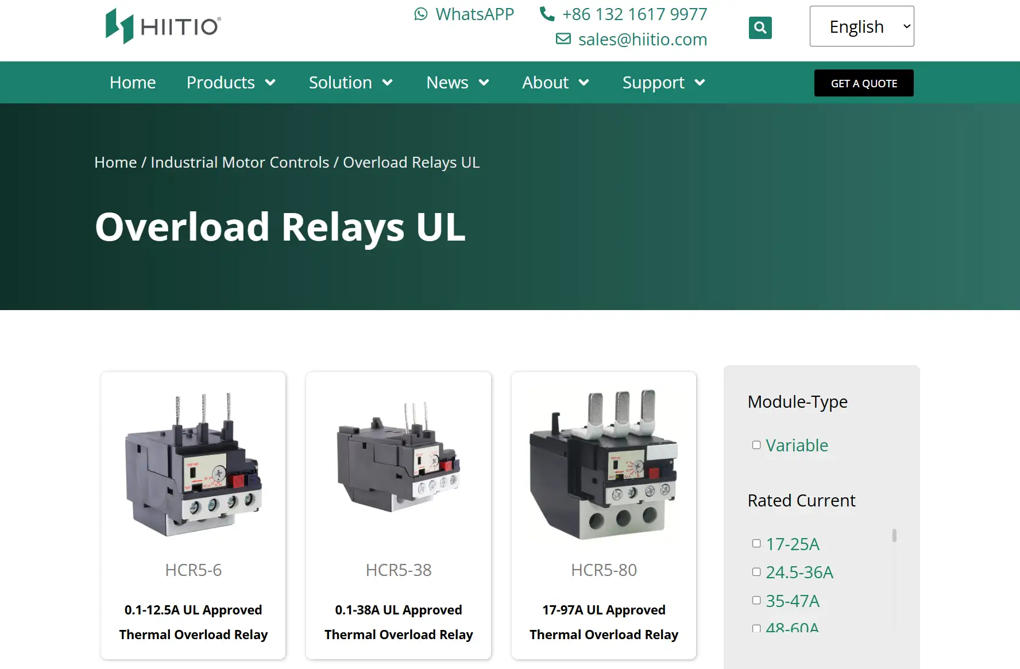The width and height of the screenshot is (1020, 669).
Task: Open the News nav item
Action: point(447,83)
